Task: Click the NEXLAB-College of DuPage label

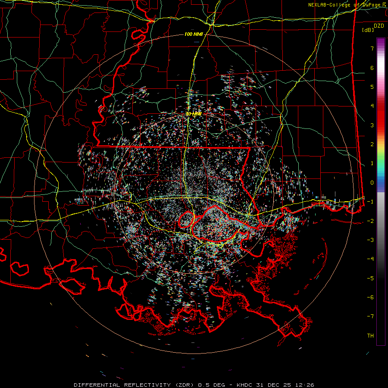Action: 345,5
